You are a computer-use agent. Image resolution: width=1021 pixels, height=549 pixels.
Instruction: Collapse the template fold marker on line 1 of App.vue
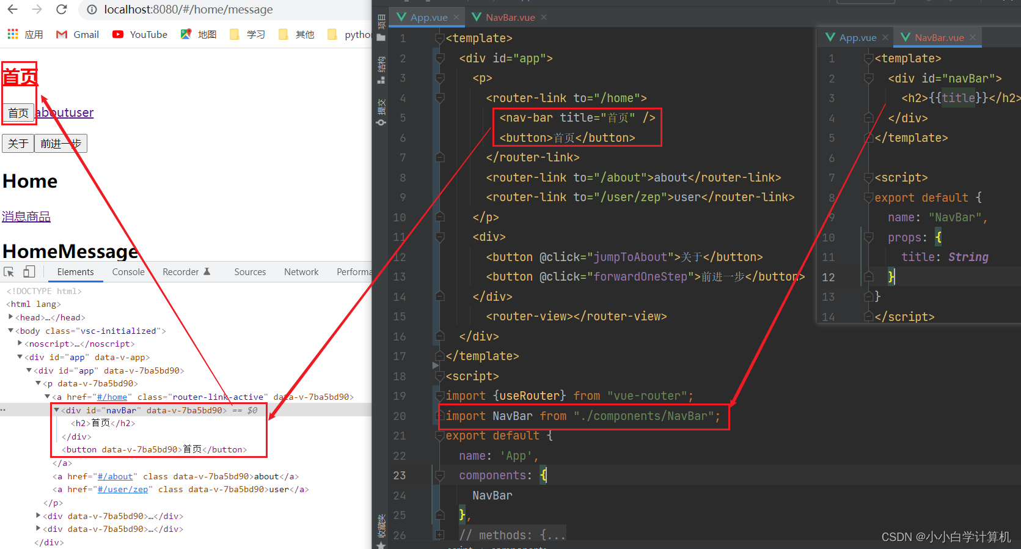coord(439,38)
